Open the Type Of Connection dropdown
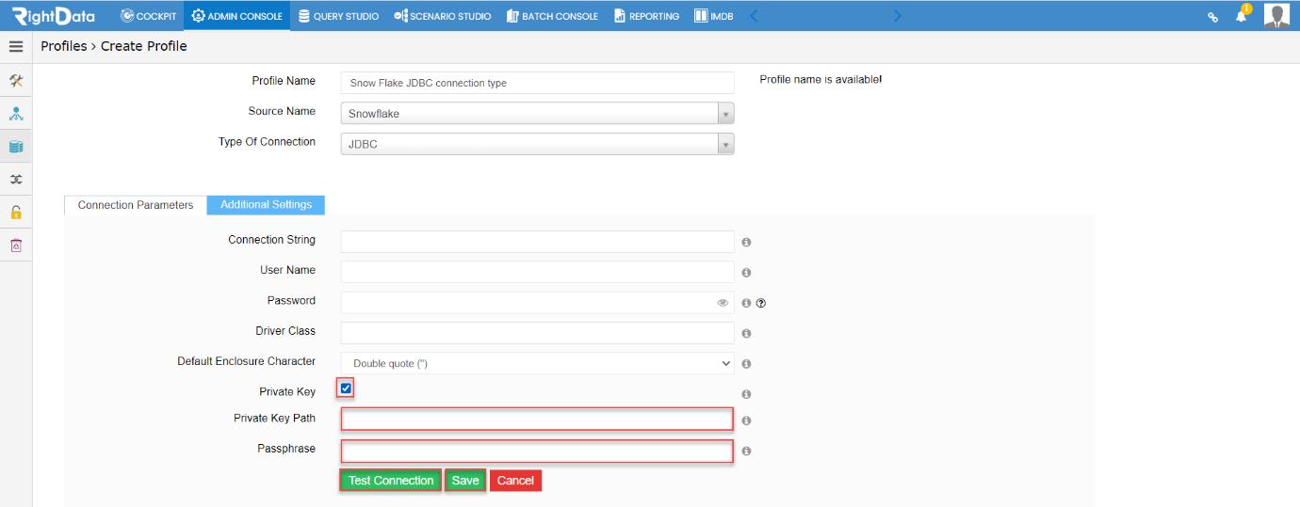Image resolution: width=1300 pixels, height=507 pixels. 537,145
